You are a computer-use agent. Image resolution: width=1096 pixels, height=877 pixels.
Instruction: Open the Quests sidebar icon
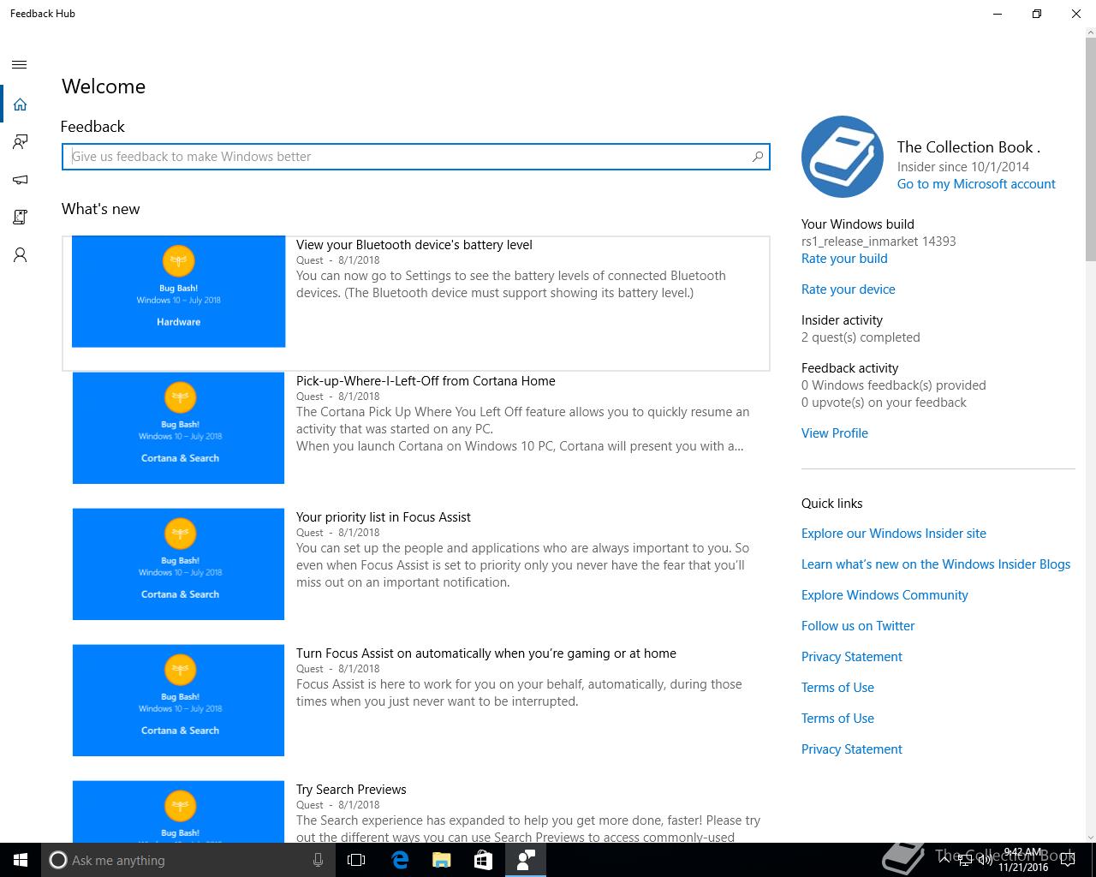pyautogui.click(x=20, y=218)
